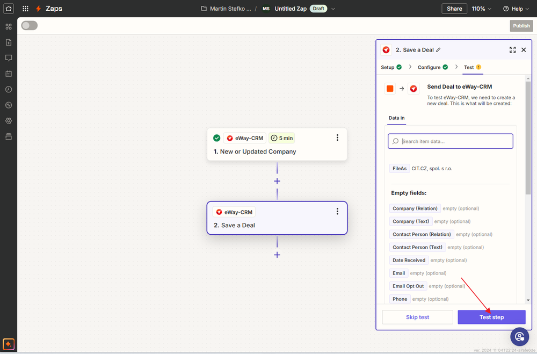Click the Untitled Zap title
The image size is (537, 354).
(x=291, y=9)
